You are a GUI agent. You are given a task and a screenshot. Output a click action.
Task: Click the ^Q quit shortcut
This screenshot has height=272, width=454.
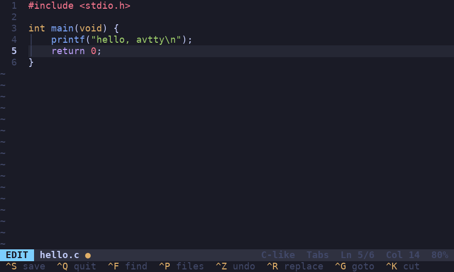[76, 266]
